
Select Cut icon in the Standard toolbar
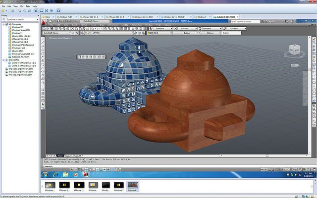[72, 29]
